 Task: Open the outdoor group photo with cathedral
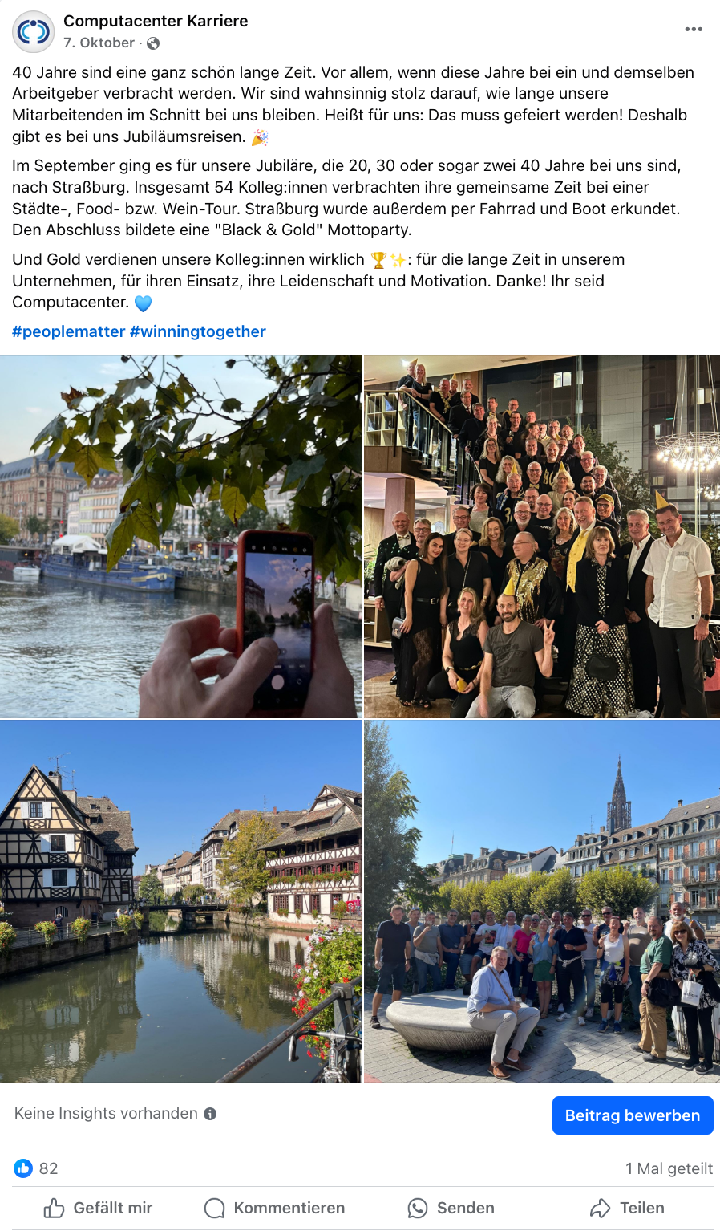[x=542, y=901]
